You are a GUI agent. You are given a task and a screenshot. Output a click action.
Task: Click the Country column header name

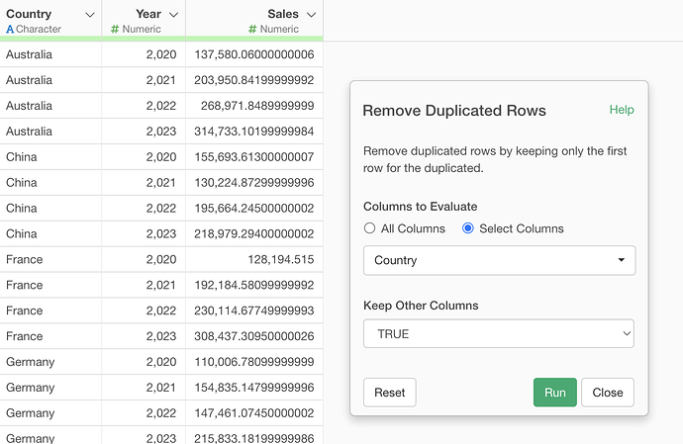coord(29,15)
